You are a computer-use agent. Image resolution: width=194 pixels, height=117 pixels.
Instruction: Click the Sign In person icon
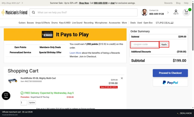pyautogui.click(x=176, y=12)
